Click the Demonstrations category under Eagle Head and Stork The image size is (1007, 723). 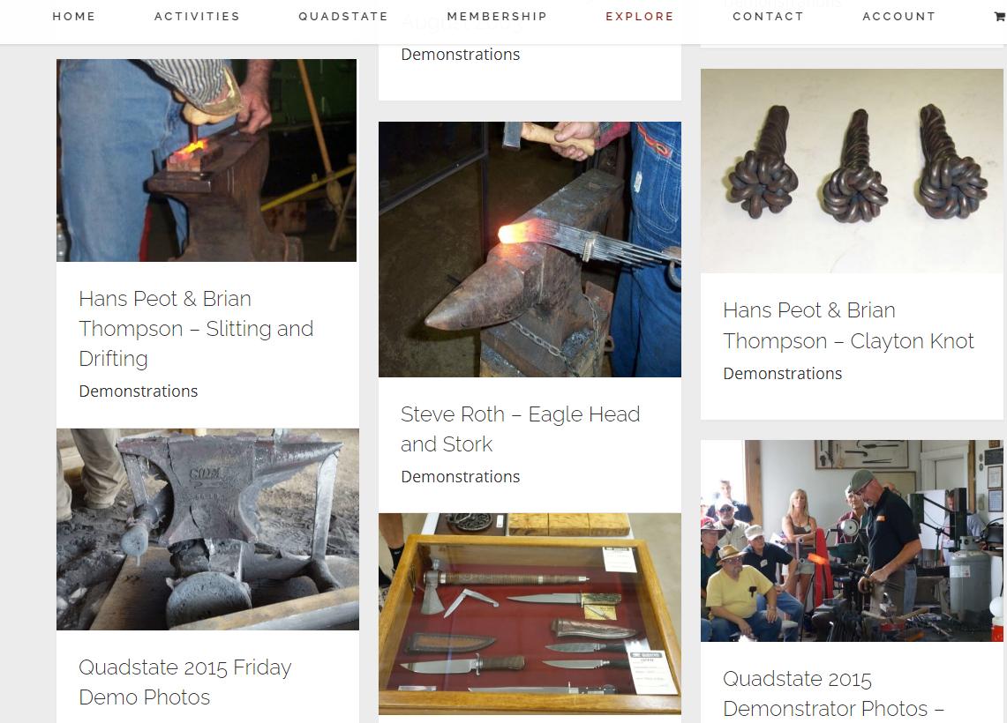[461, 477]
